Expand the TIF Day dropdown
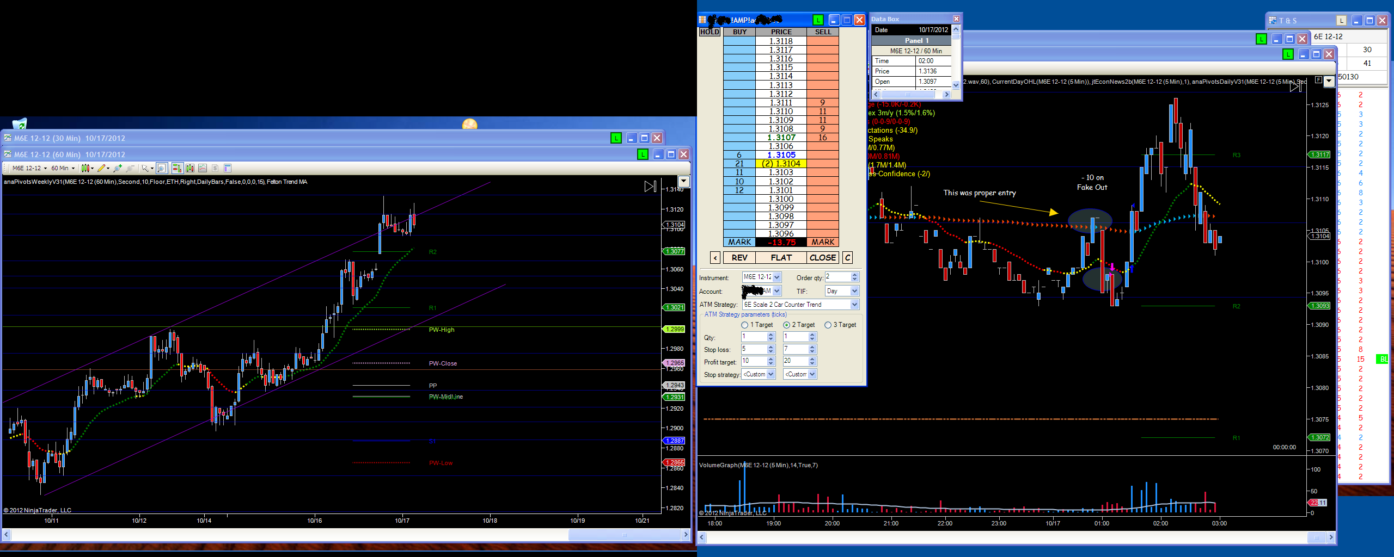The image size is (1394, 557). tap(854, 291)
